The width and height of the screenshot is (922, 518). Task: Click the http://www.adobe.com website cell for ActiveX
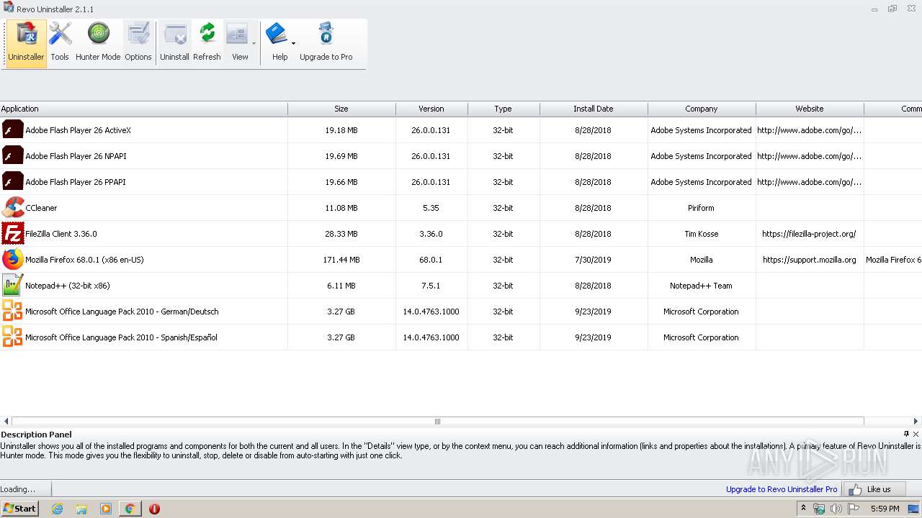click(810, 130)
